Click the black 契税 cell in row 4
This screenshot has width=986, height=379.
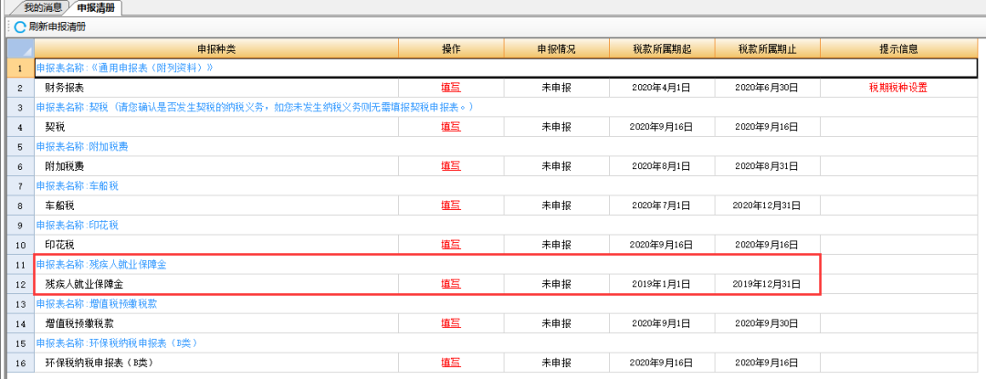(x=216, y=126)
